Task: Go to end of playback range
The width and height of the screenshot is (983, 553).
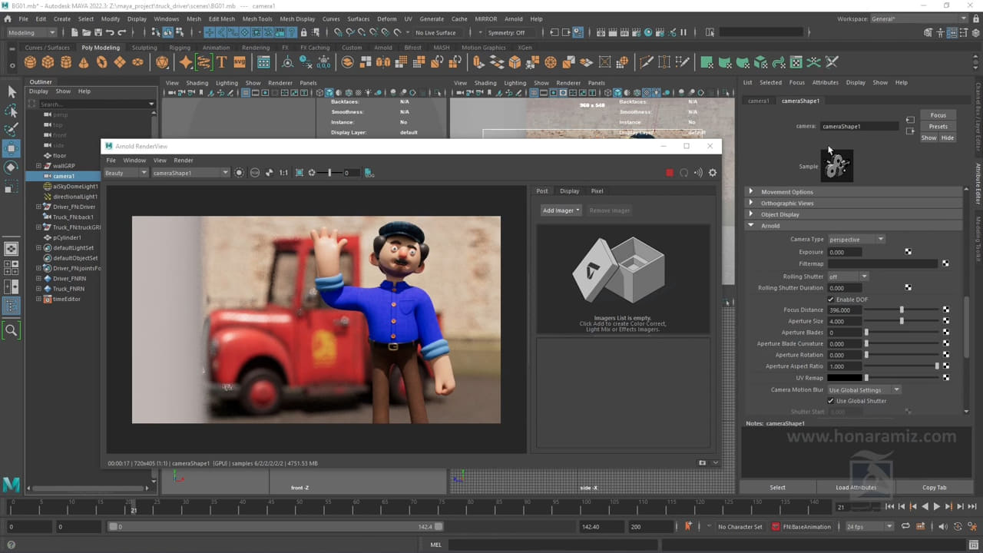Action: pos(971,506)
